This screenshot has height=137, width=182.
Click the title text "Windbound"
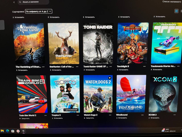tap(122, 115)
